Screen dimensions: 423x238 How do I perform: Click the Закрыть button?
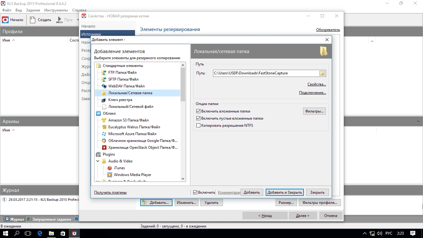point(317,192)
